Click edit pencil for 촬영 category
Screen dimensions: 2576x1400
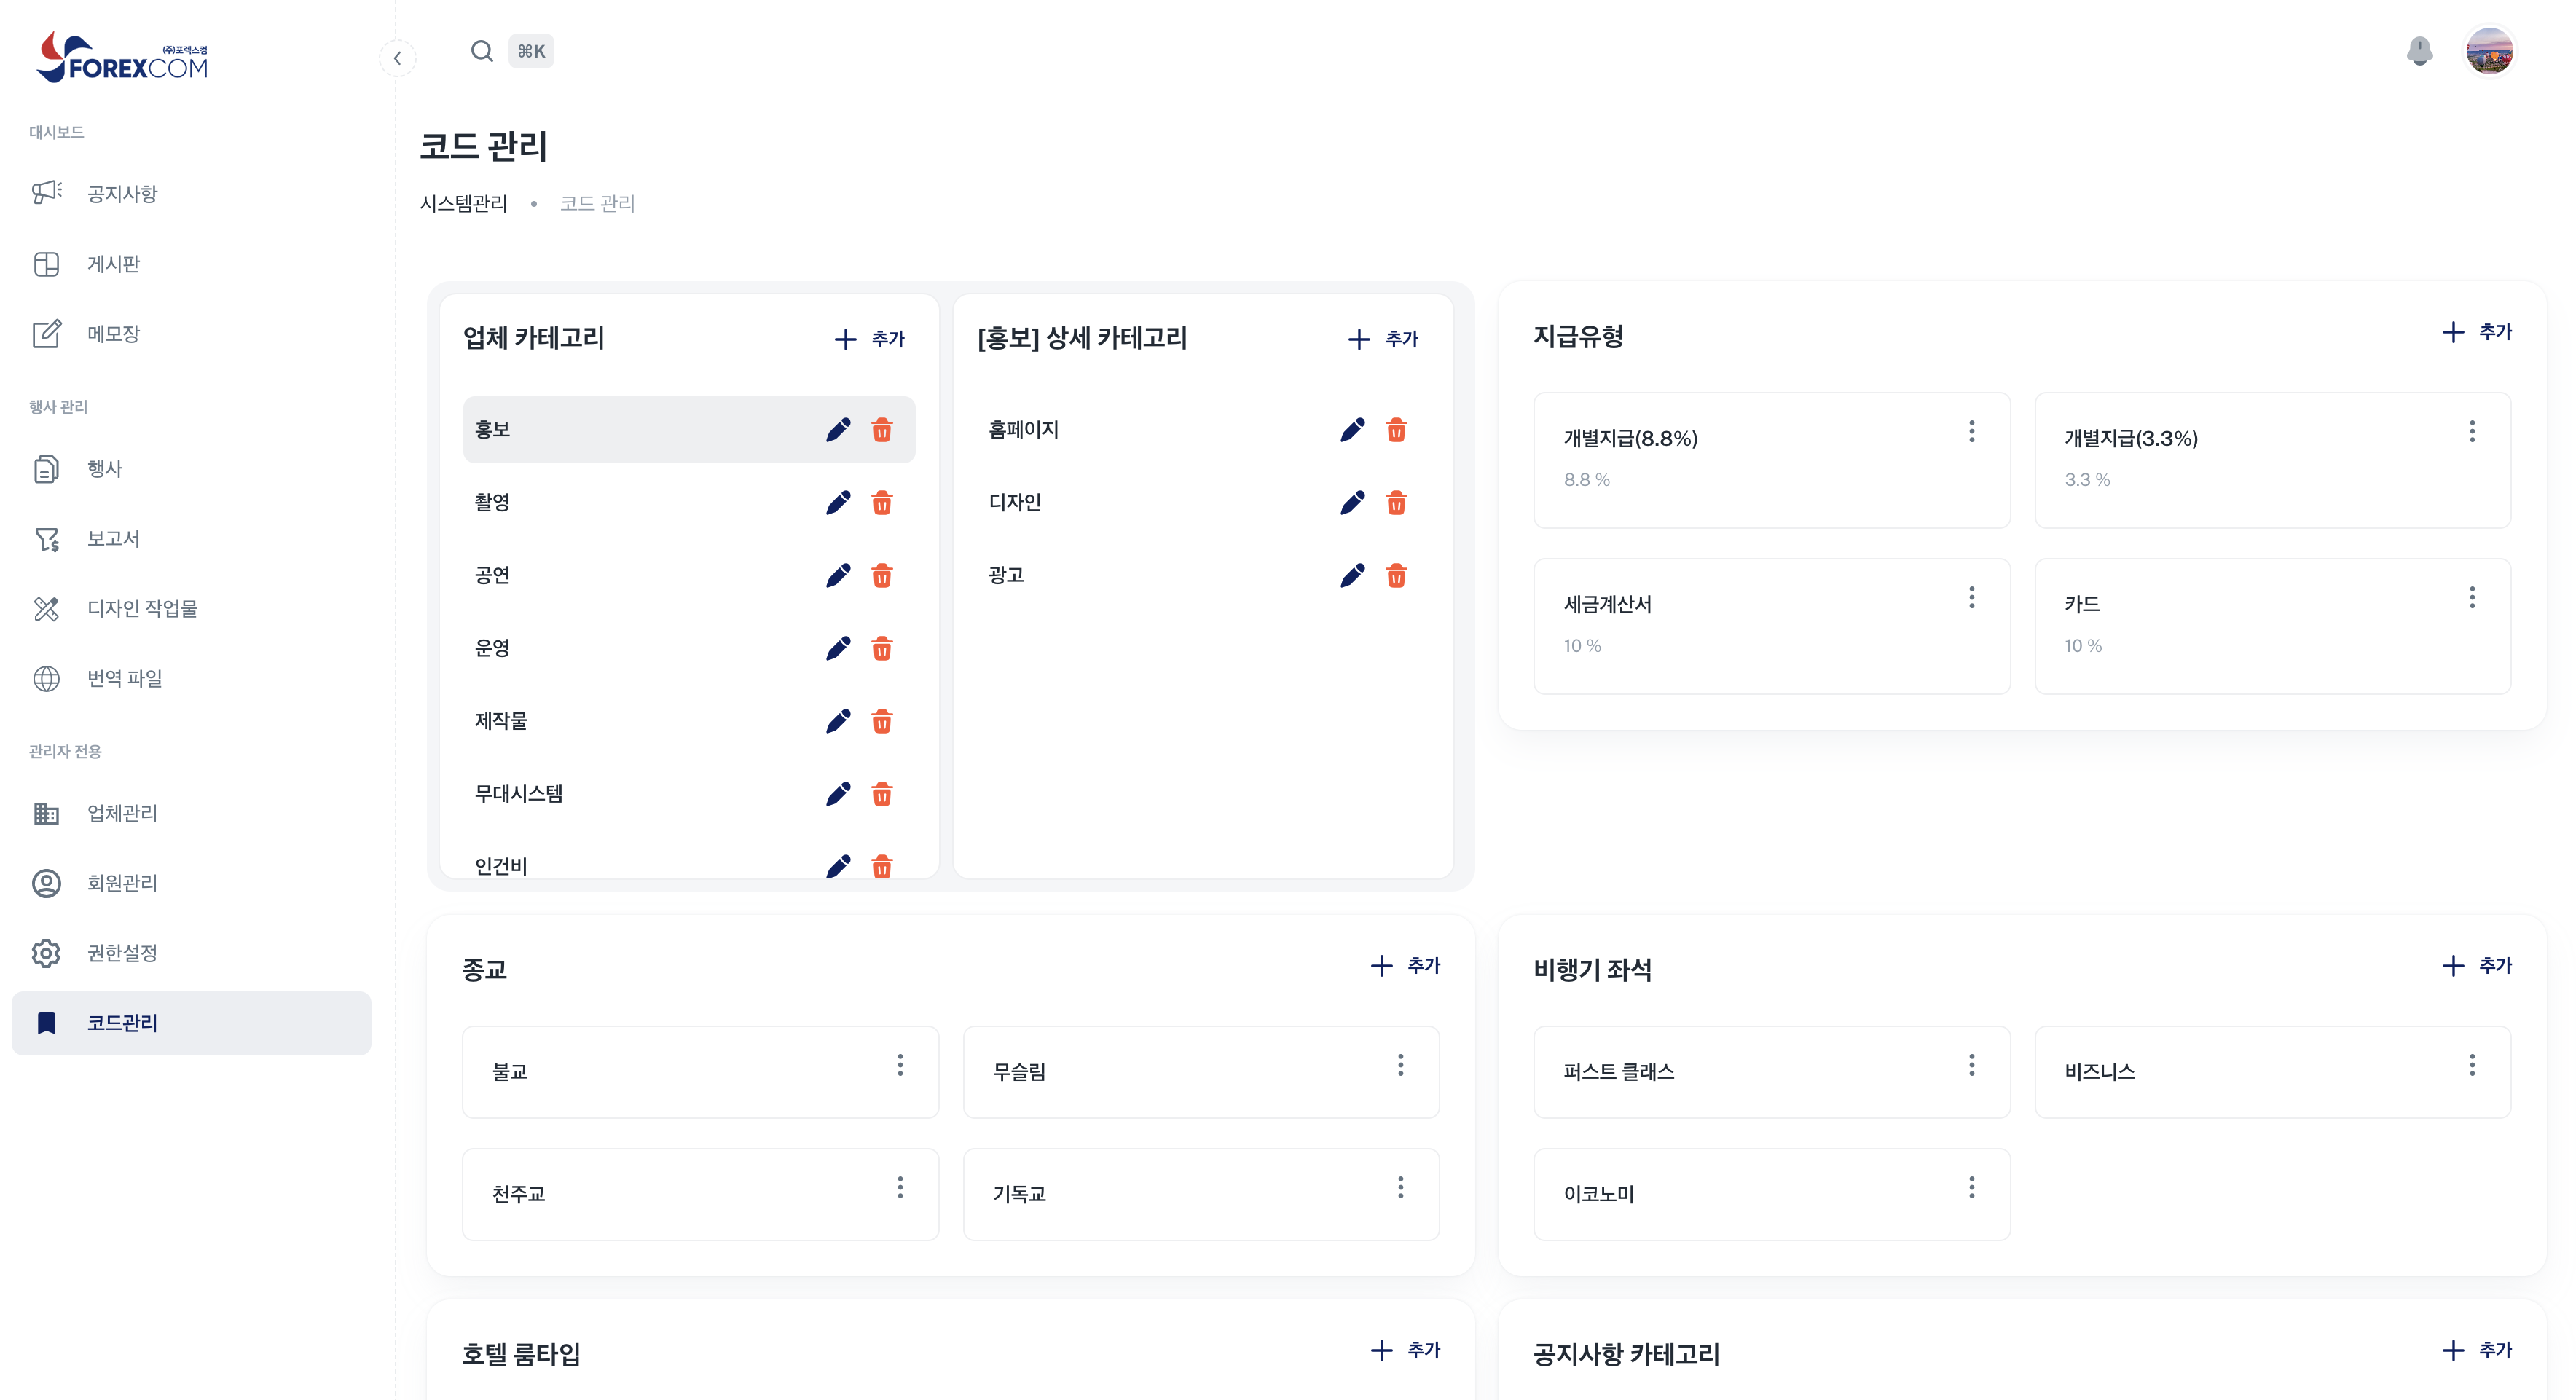(838, 502)
